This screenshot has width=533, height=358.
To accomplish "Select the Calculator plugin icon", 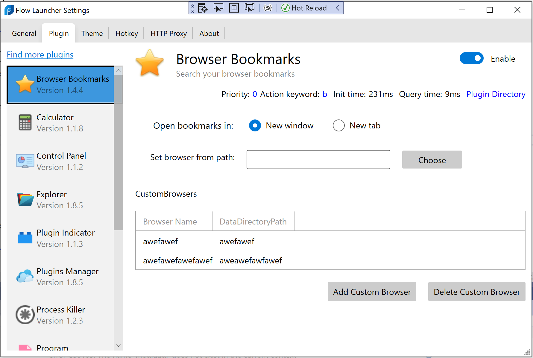I will tap(25, 122).
